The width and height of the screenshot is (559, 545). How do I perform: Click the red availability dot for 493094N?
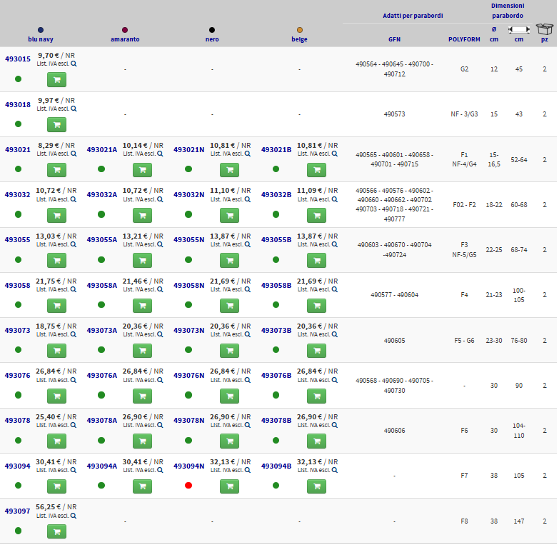tap(188, 486)
